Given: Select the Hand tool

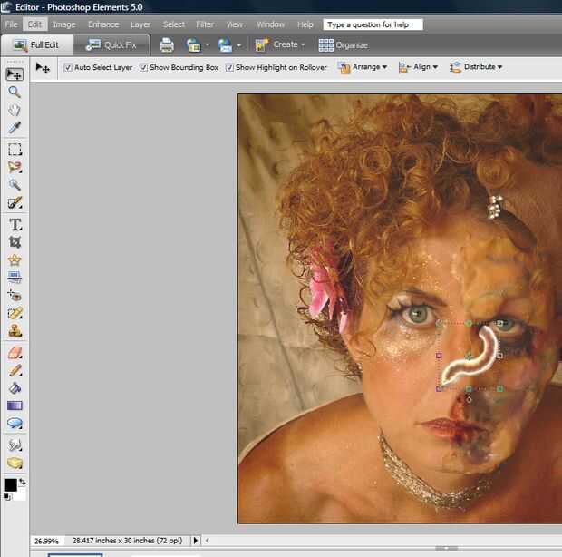Looking at the screenshot, I should click(15, 110).
